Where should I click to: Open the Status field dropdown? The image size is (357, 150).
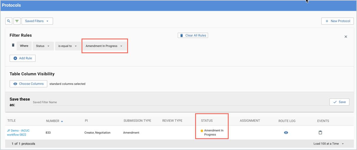point(43,46)
